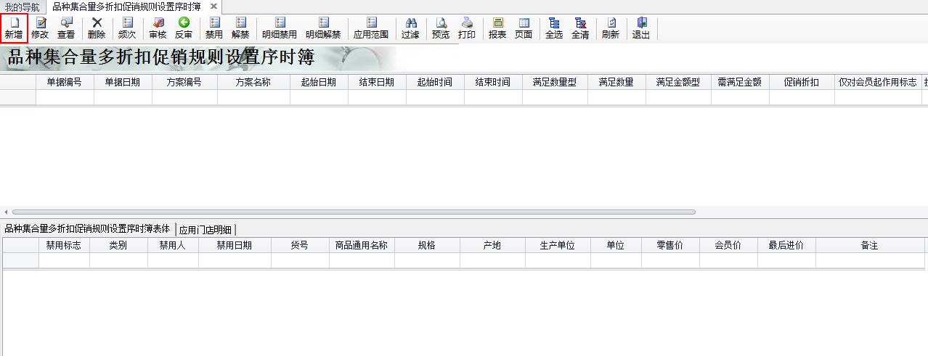Close the 品种集合量多折扣促销规则设置序时簿 tab
The width and height of the screenshot is (928, 356).
(213, 7)
